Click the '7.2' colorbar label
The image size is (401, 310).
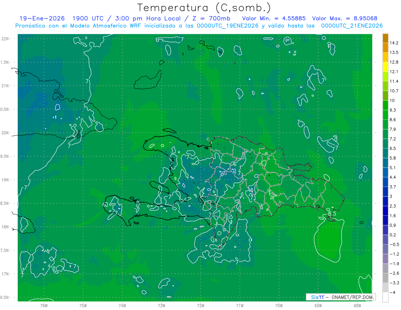(393, 139)
